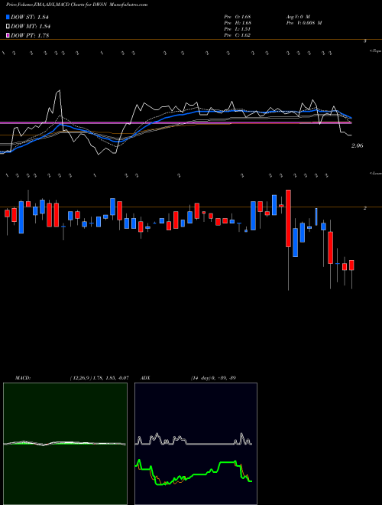382x505 pixels.
Task: Click the 'Pre H: 1.68' value
Action: pyautogui.click(x=238, y=23)
